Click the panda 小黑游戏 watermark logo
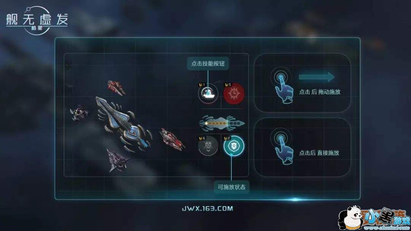The width and height of the screenshot is (411, 231). click(374, 218)
